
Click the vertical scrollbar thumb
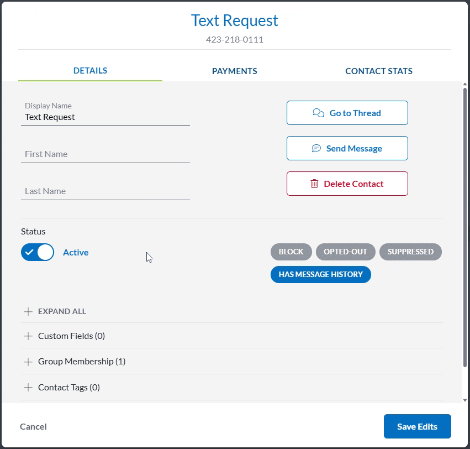click(465, 227)
